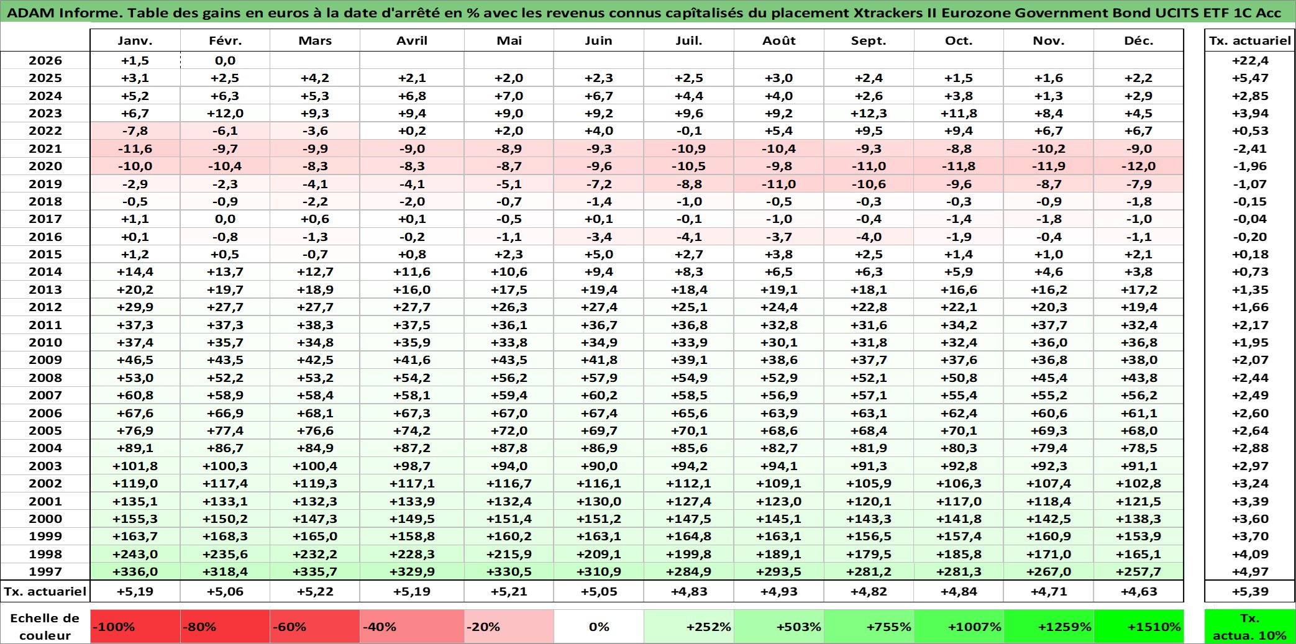
Task: Click the +5,22 March actuarial rate
Action: 315,591
